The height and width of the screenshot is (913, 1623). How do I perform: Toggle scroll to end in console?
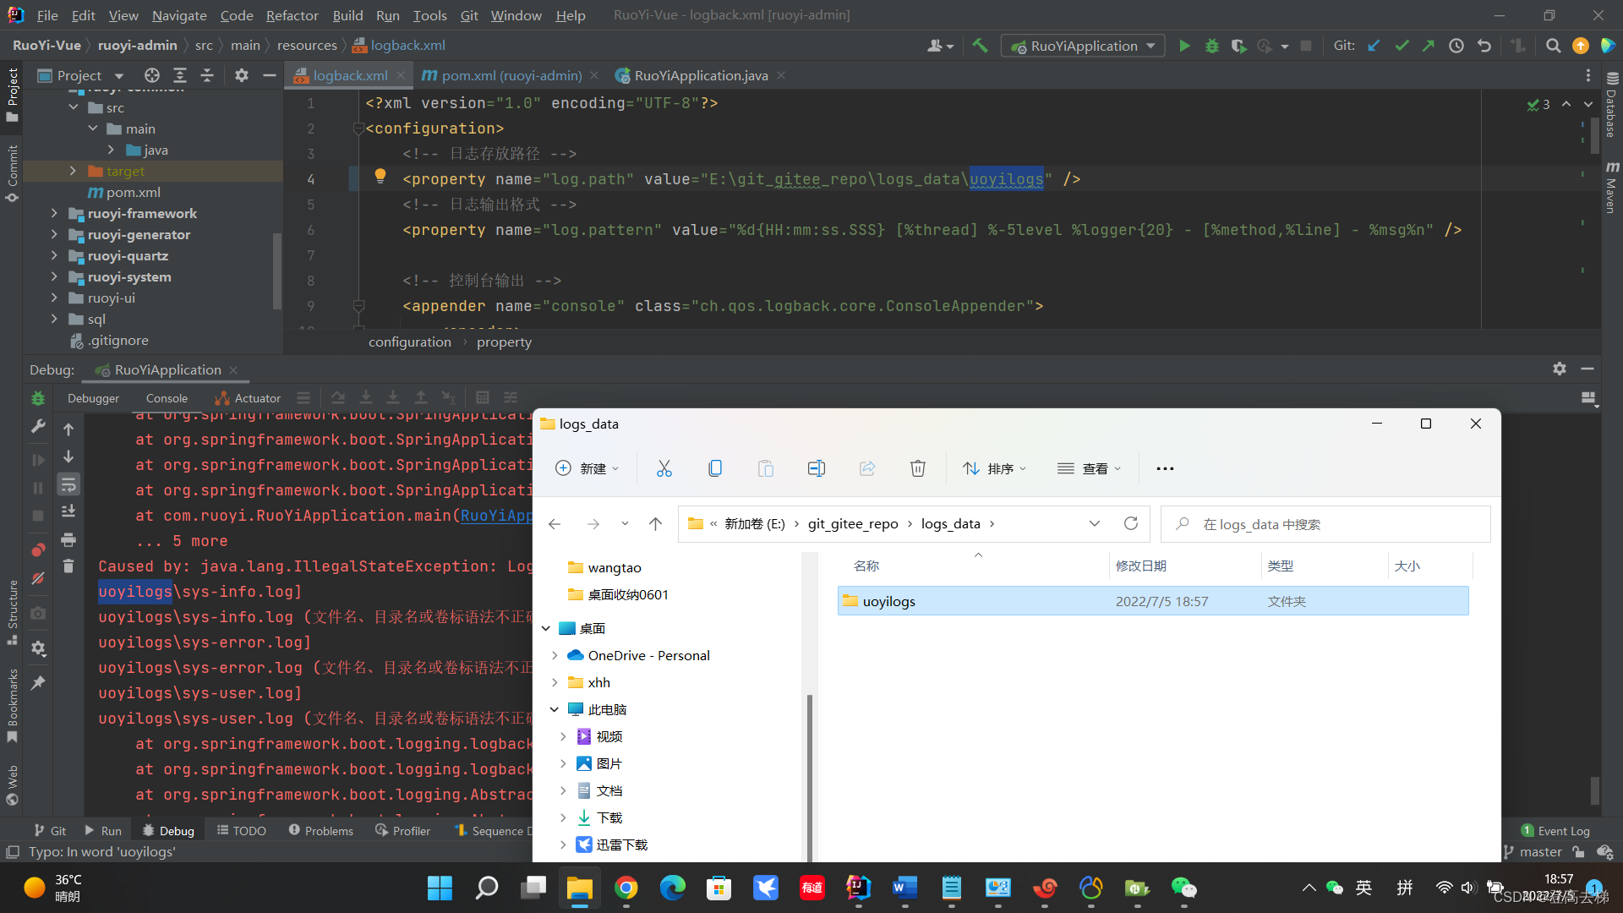(68, 511)
